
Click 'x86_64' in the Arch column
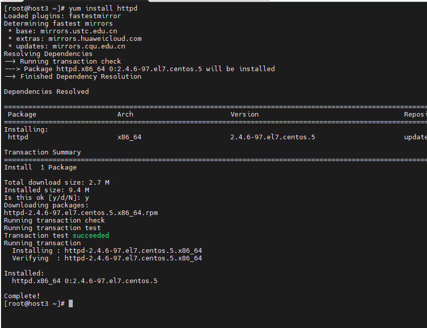pyautogui.click(x=129, y=137)
